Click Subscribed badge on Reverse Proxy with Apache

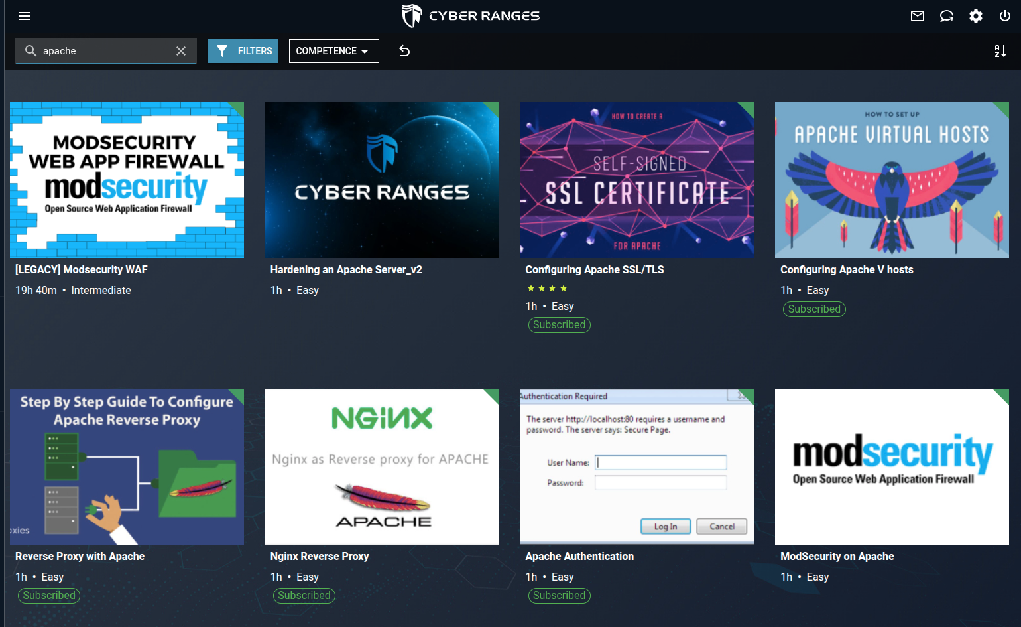tap(49, 595)
